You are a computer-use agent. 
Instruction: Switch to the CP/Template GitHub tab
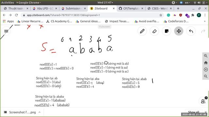tap(131, 8)
